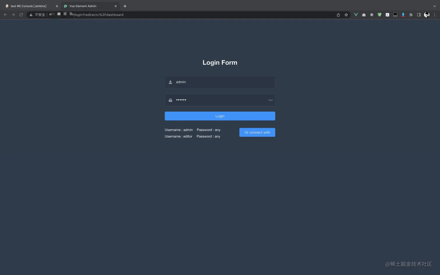
Task: Click the share page icon in address bar
Action: pos(338,15)
